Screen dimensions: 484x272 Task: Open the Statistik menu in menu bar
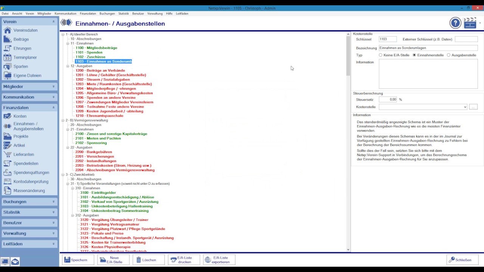point(124,14)
